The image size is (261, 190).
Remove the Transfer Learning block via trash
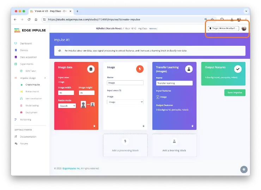coord(192,126)
